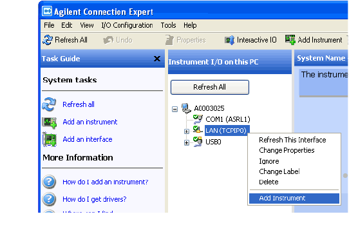Collapse the A0003025 tree node

click(175, 109)
